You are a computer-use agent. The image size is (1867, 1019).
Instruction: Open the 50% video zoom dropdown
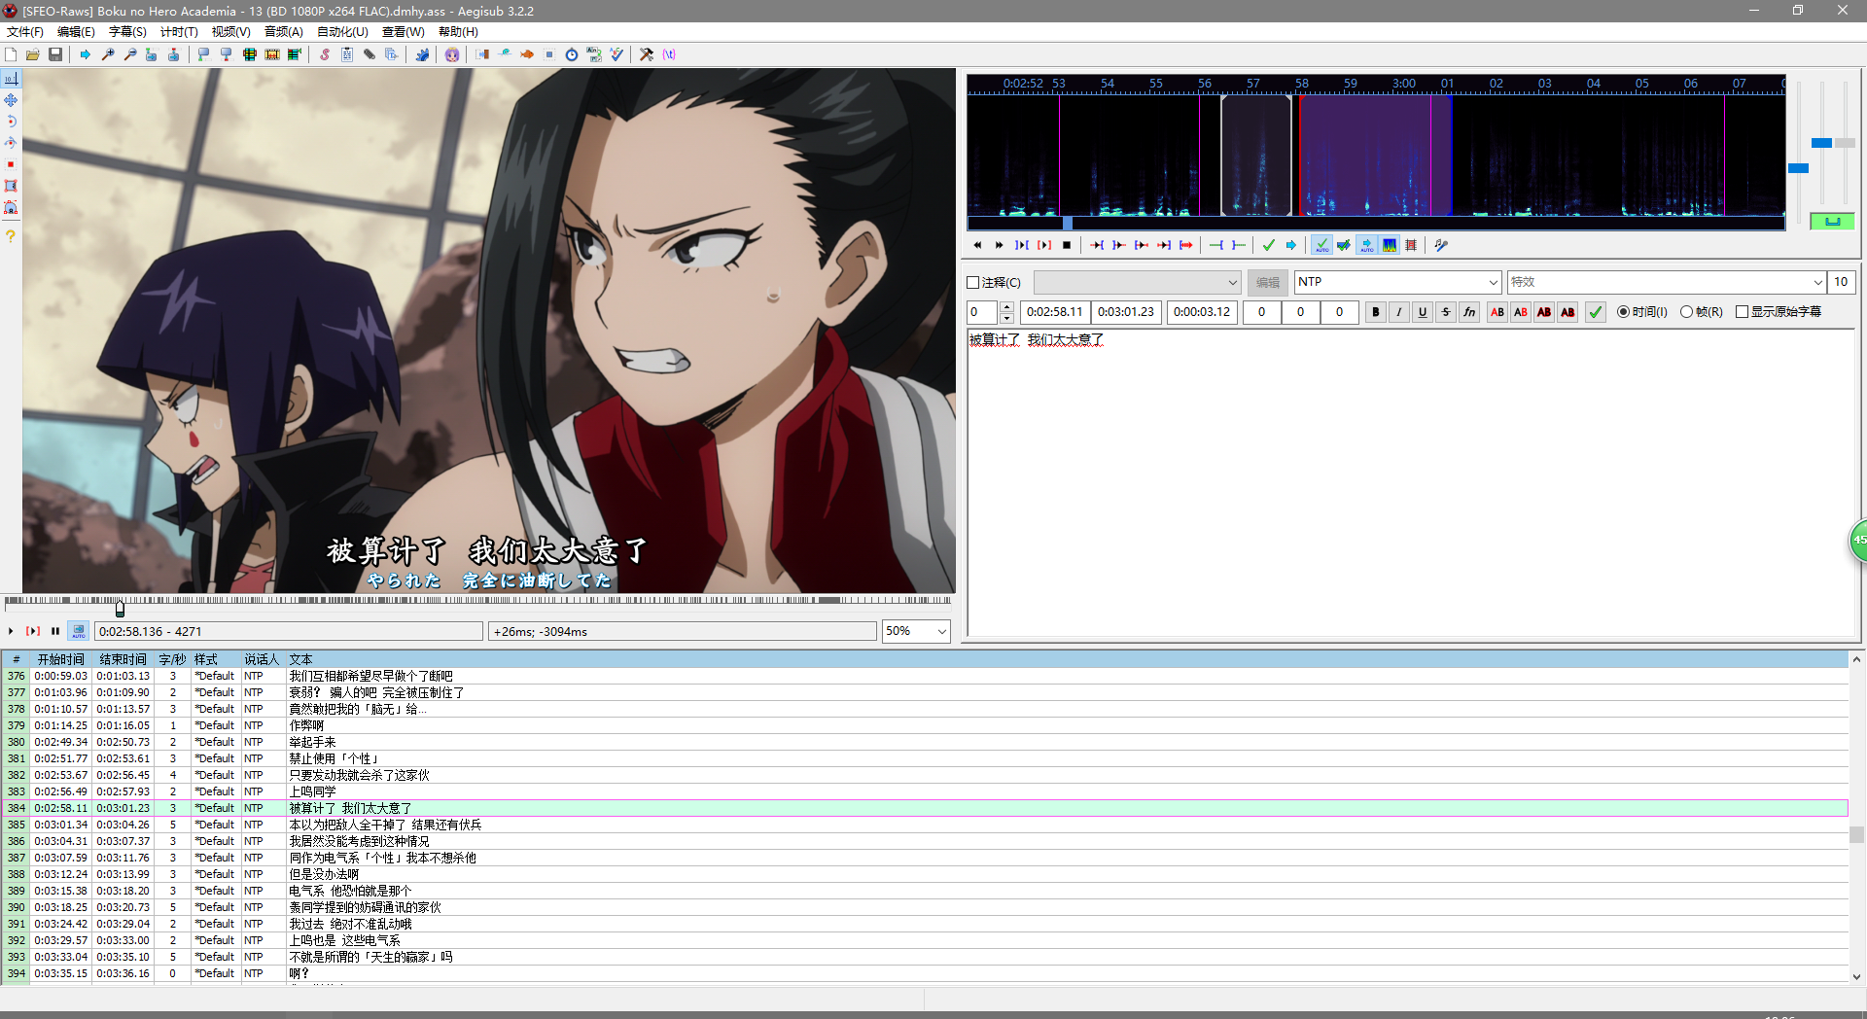941,631
